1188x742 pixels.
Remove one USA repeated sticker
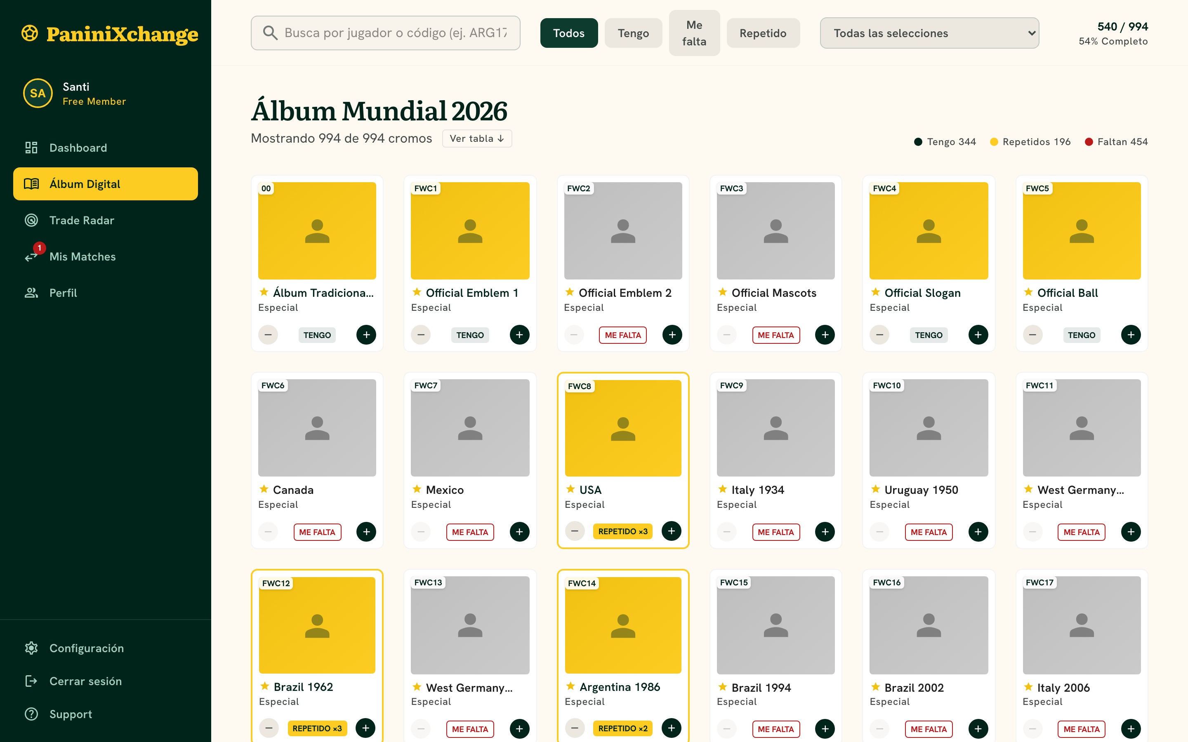tap(575, 531)
